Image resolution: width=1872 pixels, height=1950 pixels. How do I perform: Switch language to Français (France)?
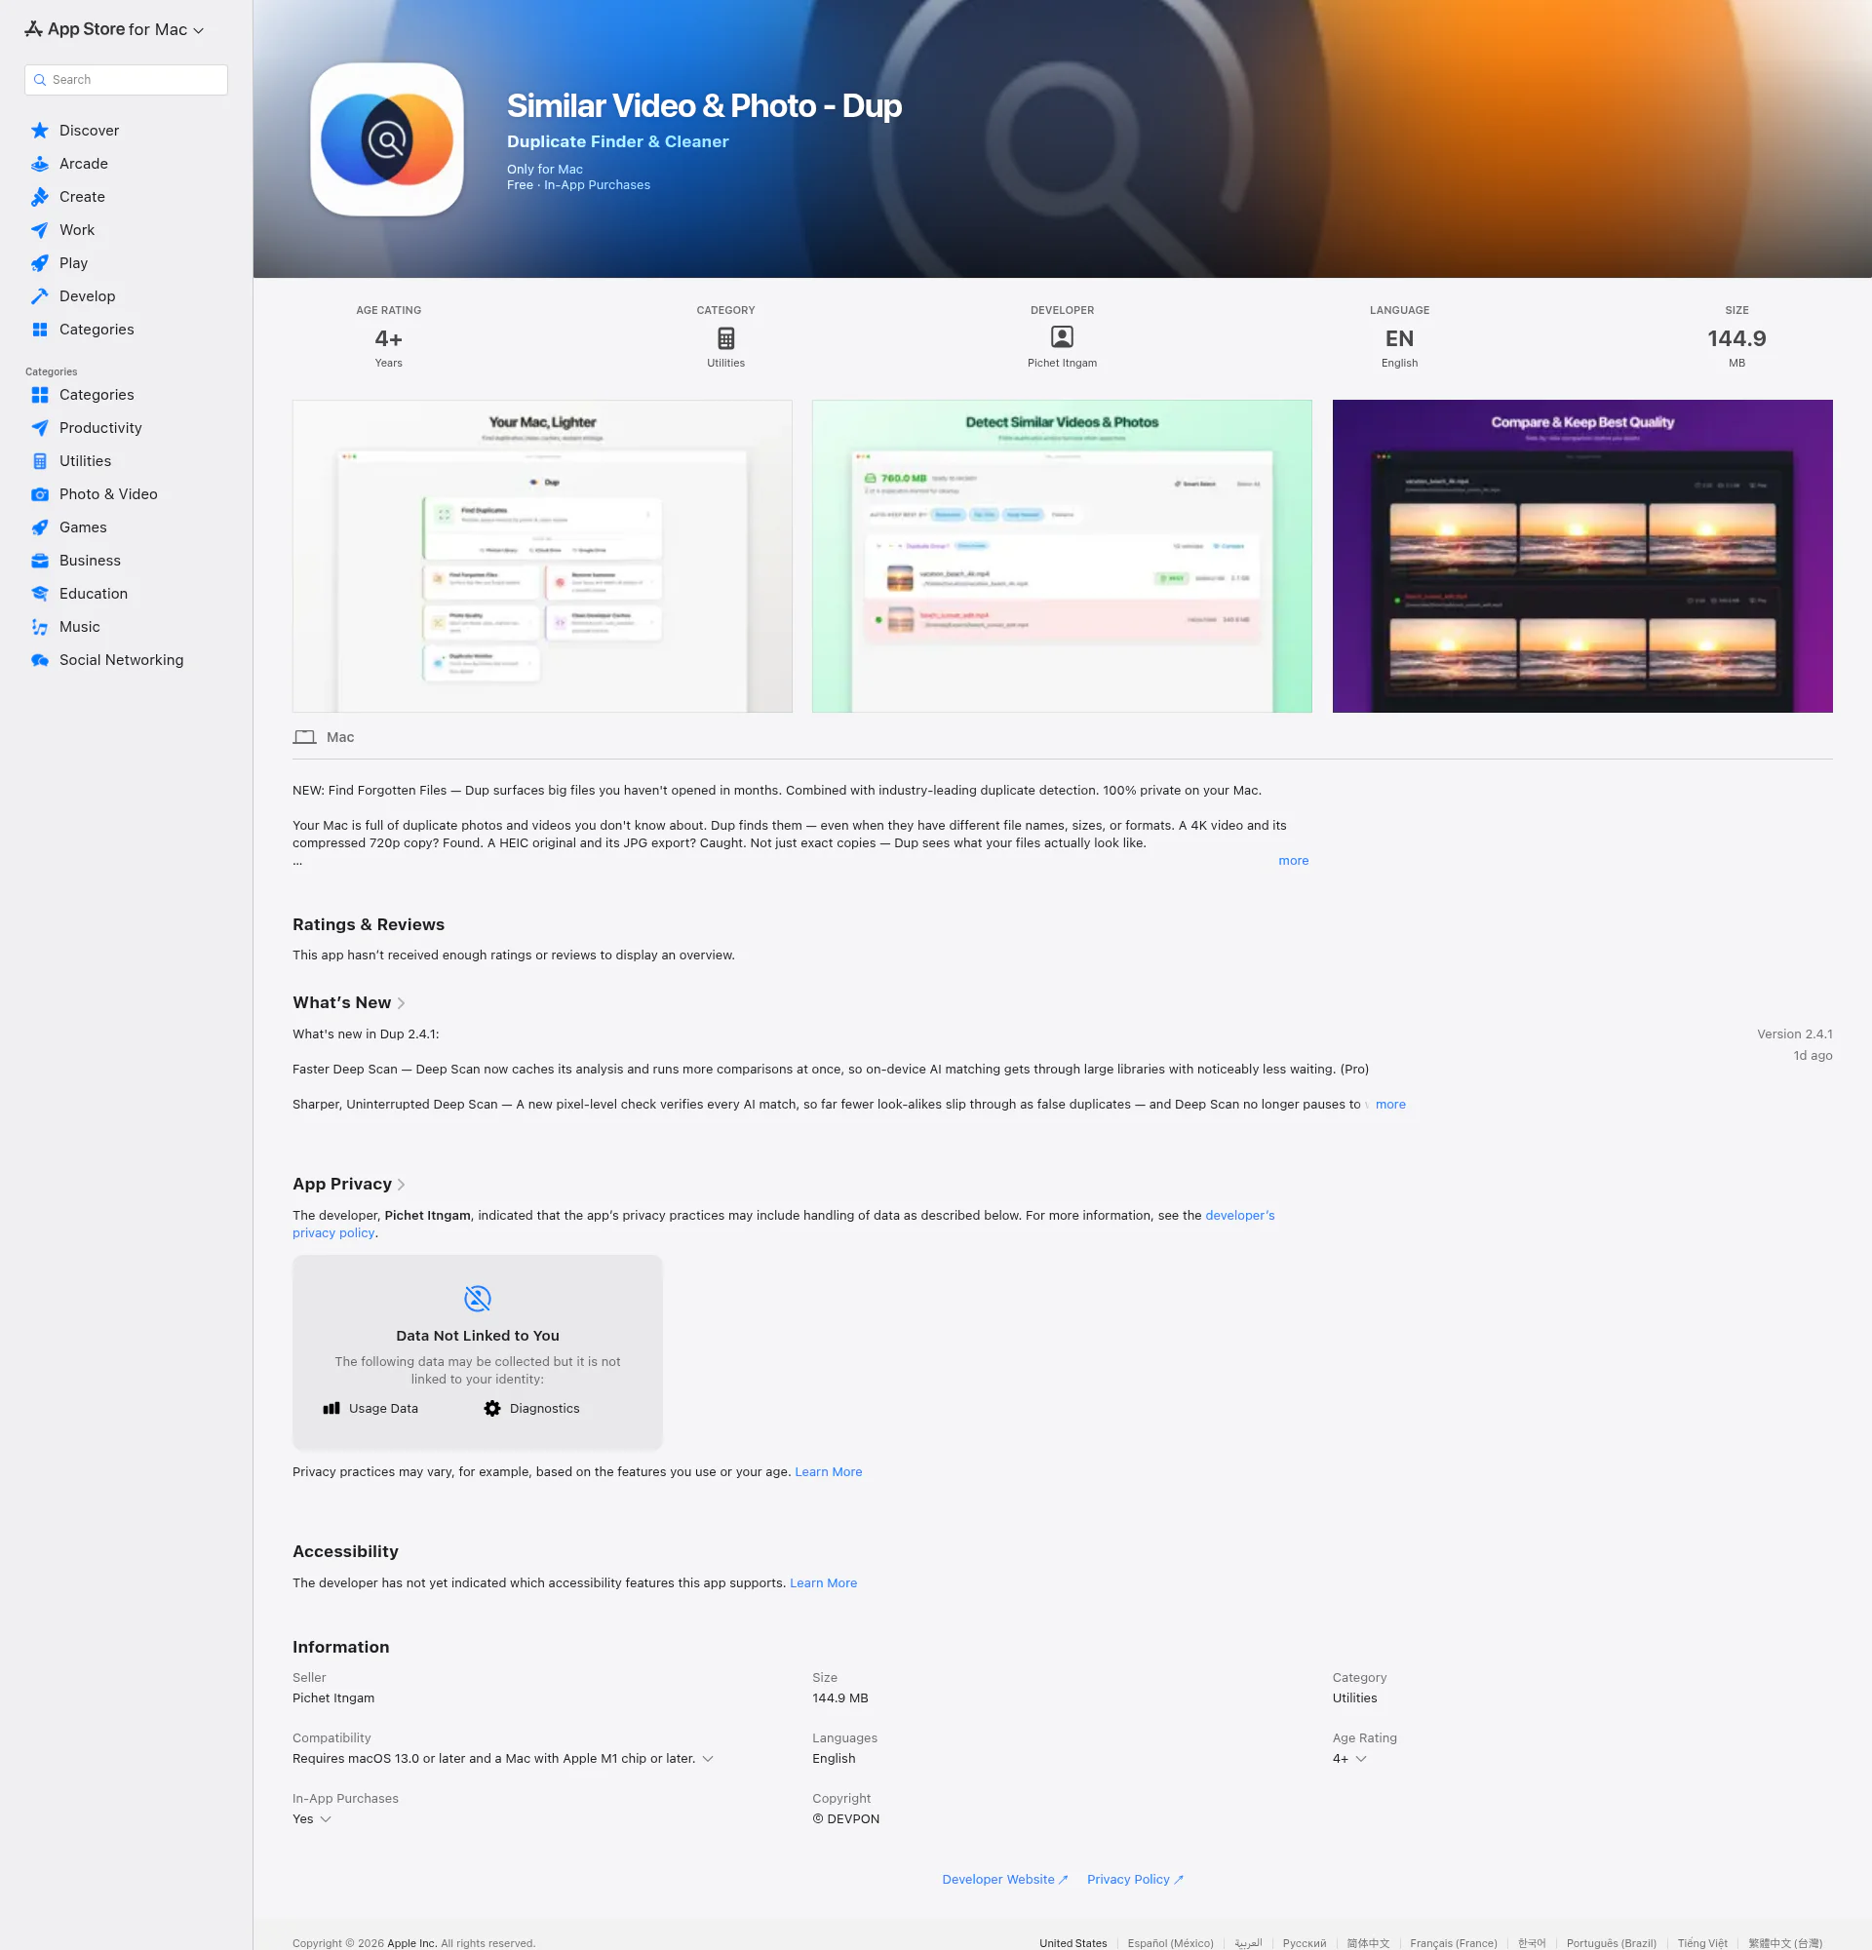pos(1452,1943)
